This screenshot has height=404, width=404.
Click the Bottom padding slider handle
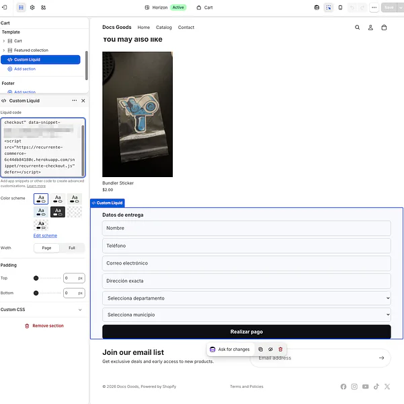(x=36, y=293)
